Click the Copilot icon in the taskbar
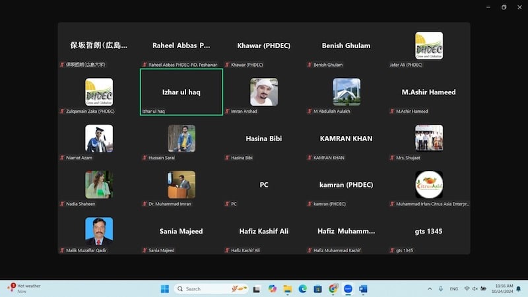This screenshot has width=528, height=297. [273, 288]
